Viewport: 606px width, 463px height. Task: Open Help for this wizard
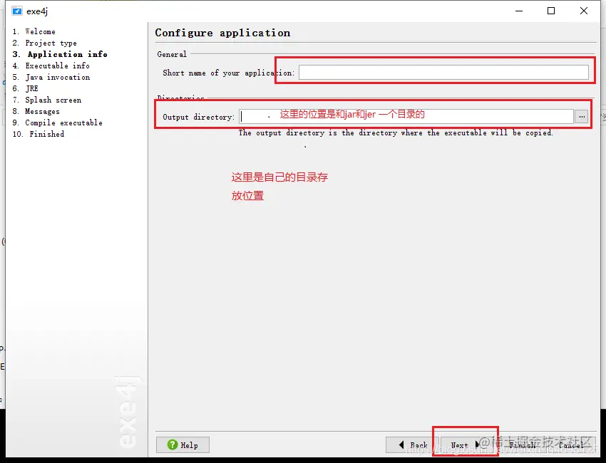pyautogui.click(x=183, y=445)
